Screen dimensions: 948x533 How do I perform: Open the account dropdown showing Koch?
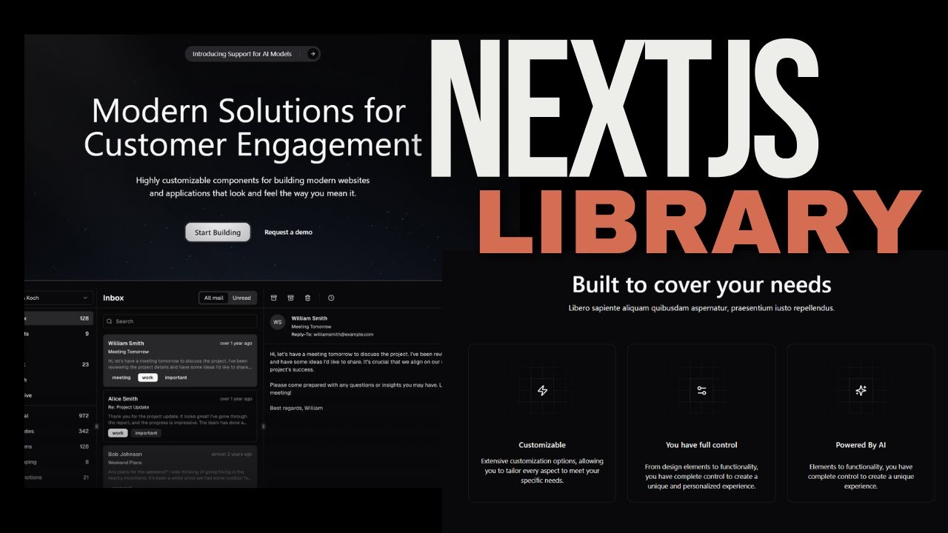click(x=59, y=298)
